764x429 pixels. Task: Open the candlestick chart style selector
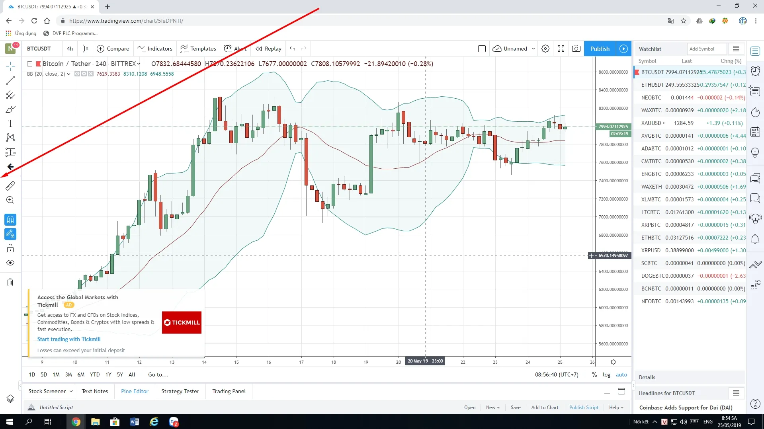(85, 49)
